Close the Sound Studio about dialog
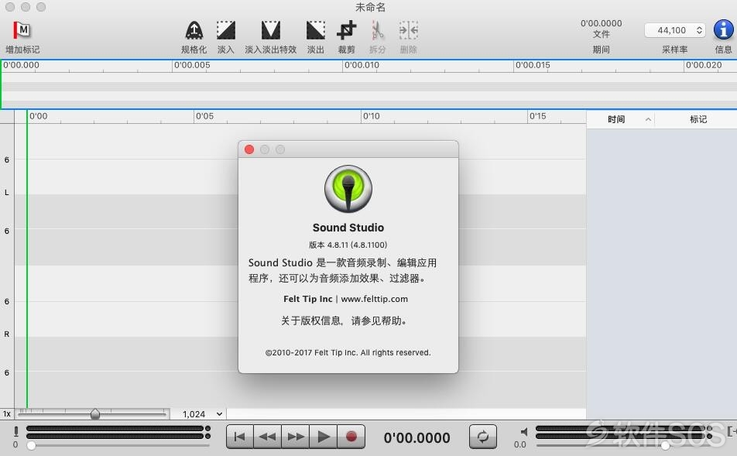The width and height of the screenshot is (737, 456). point(249,149)
